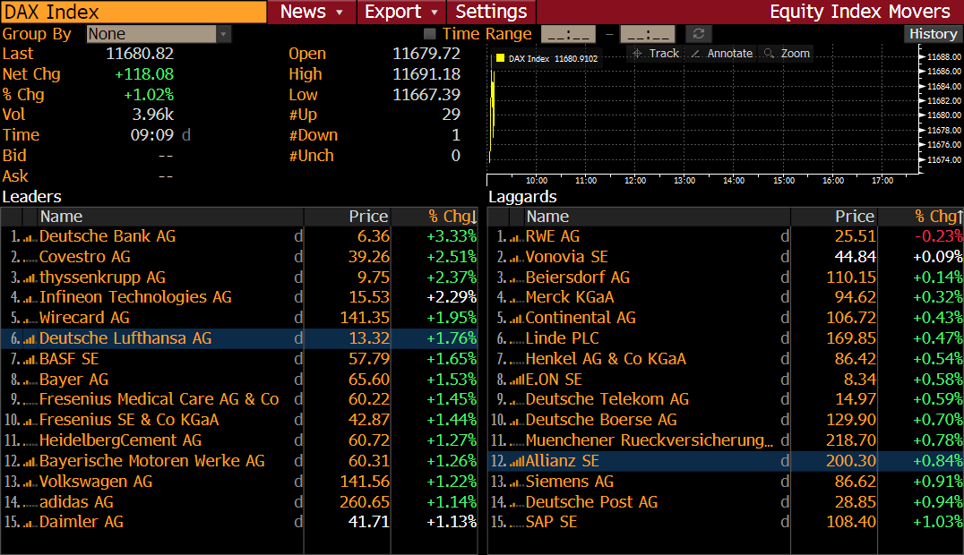
Task: Click mini chart icon for Vonovia SE
Action: [x=516, y=258]
